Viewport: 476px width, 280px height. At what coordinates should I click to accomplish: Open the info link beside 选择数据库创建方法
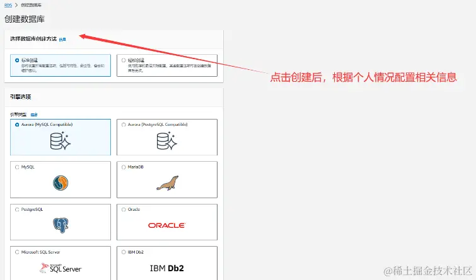(62, 40)
